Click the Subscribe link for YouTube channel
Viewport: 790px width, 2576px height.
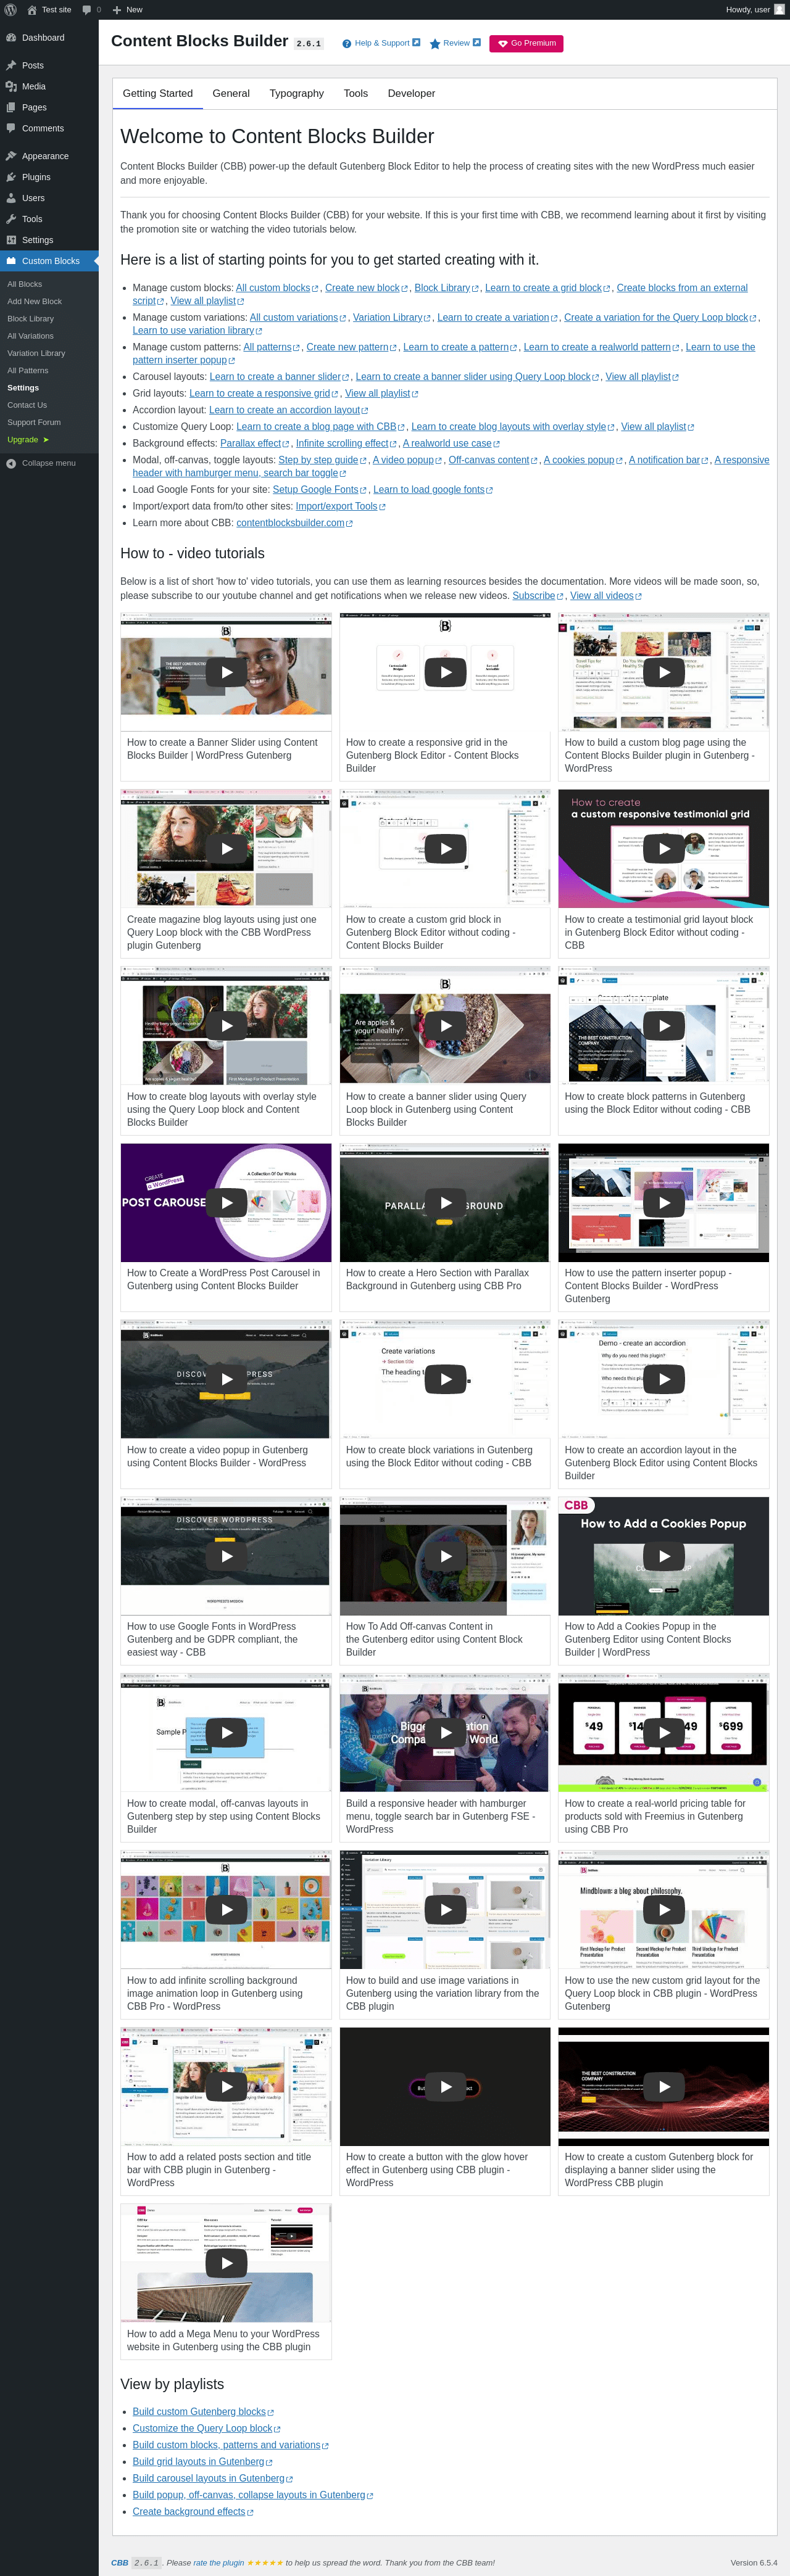[537, 596]
